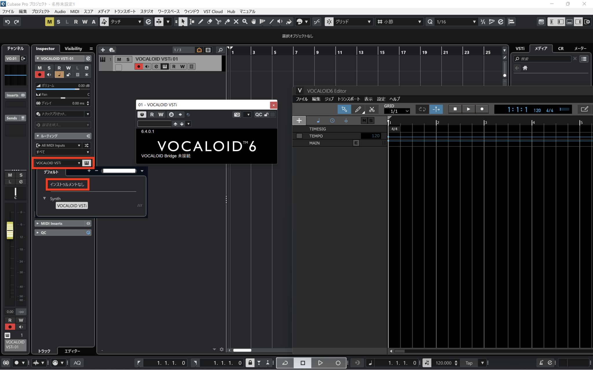Open the ヘルプ menu in VOCALOID6 Editor
The width and height of the screenshot is (593, 370).
tap(395, 99)
